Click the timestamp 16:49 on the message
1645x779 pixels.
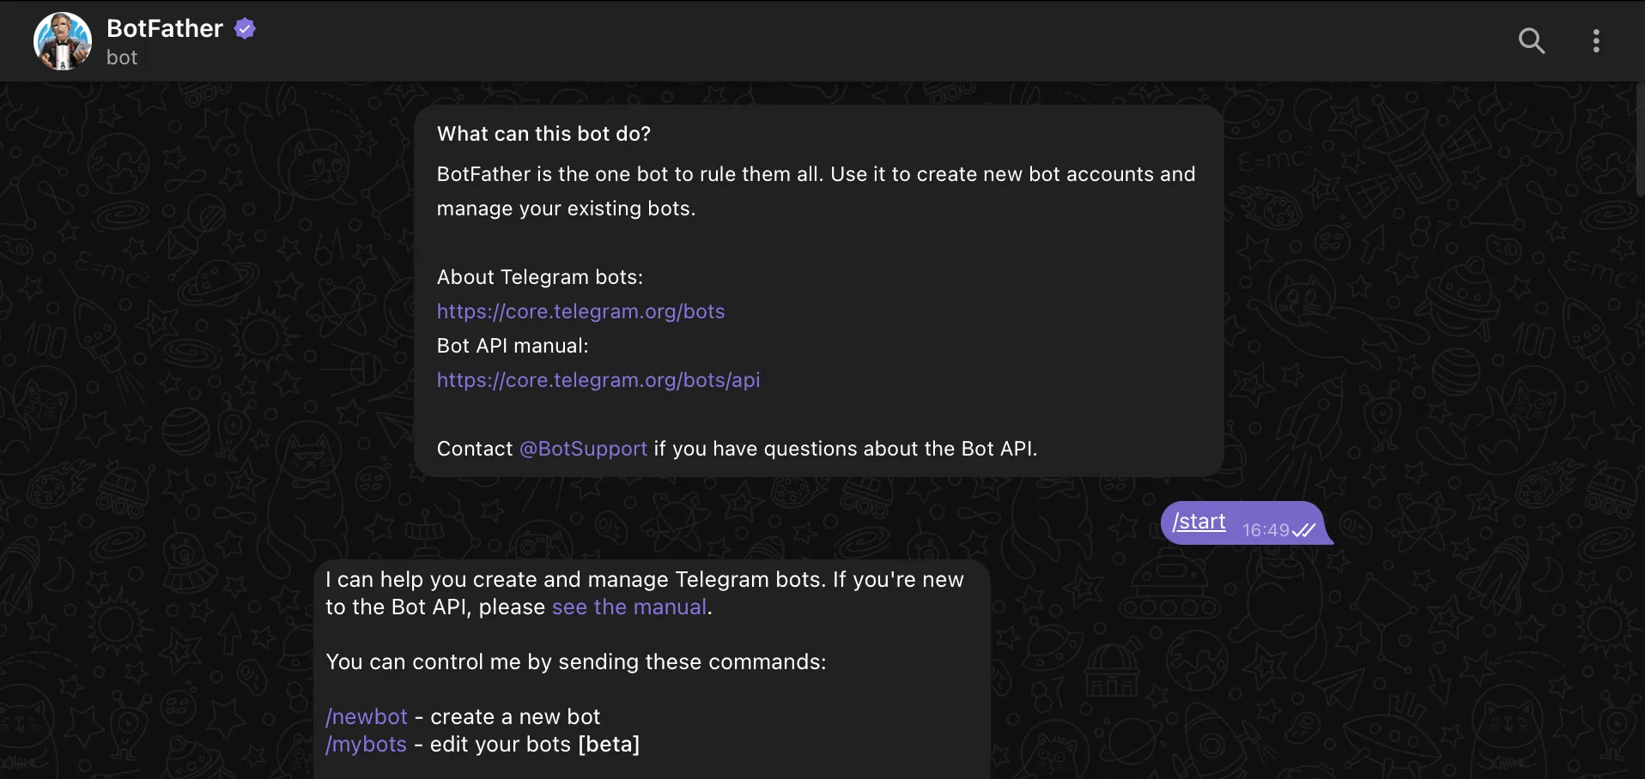coord(1266,530)
